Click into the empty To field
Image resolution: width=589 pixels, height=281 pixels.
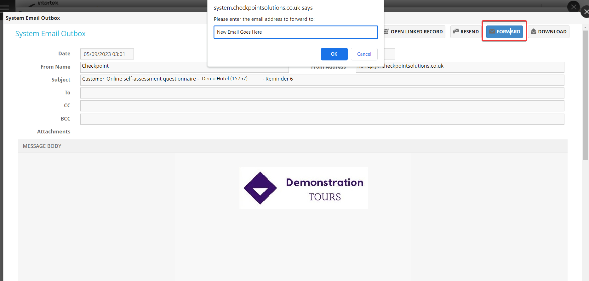point(322,93)
